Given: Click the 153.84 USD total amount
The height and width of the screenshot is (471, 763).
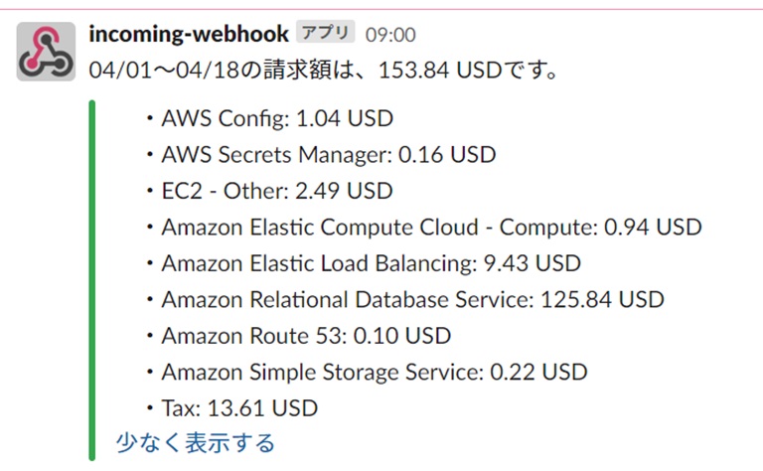Looking at the screenshot, I should 440,71.
